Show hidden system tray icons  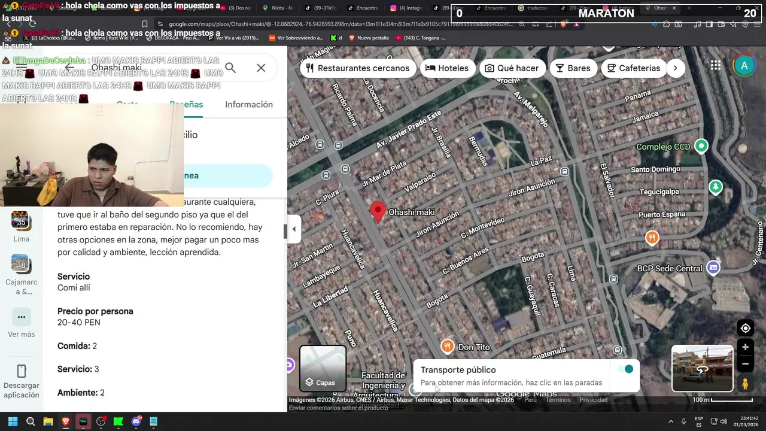(670, 421)
